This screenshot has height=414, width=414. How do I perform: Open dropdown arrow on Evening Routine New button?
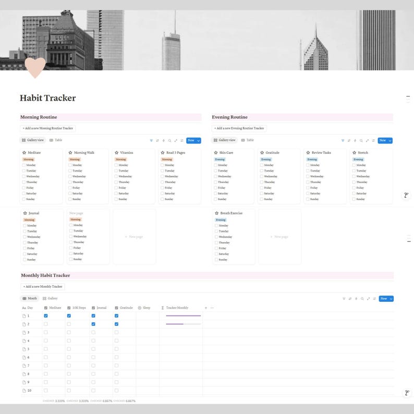pyautogui.click(x=390, y=140)
